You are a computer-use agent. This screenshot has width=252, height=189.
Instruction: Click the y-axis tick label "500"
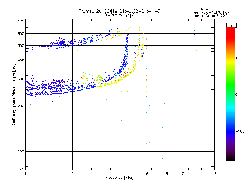21,46
